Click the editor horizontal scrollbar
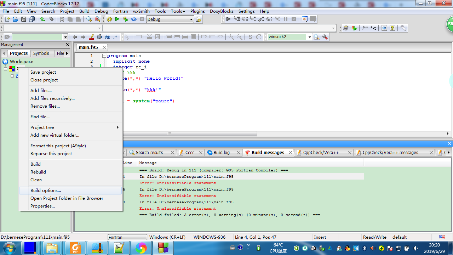The height and width of the screenshot is (255, 453). pyautogui.click(x=169, y=134)
